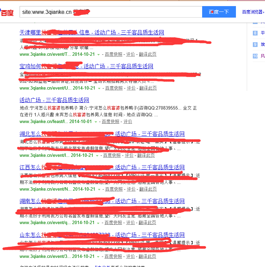Expand dropdown arrow beside www.3qianke.cn/event/l...
The width and height of the screenshot is (265, 267).
point(97,155)
